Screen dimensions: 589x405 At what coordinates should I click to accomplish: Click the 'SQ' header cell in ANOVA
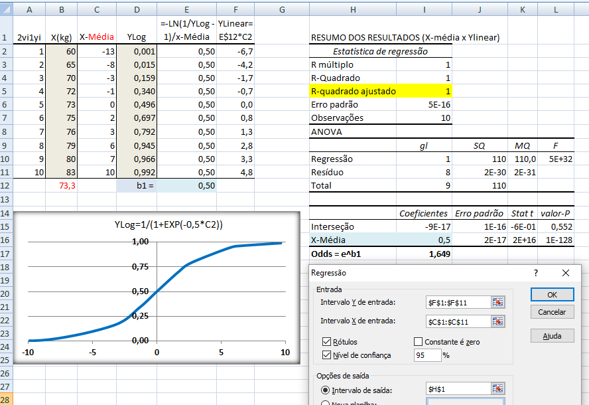tap(480, 145)
